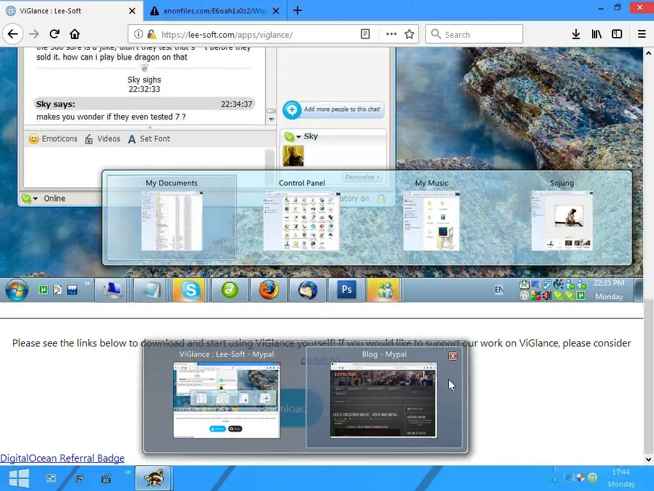The width and height of the screenshot is (654, 491).
Task: Click the computer monitor taskbar icon in screenshot
Action: (112, 290)
